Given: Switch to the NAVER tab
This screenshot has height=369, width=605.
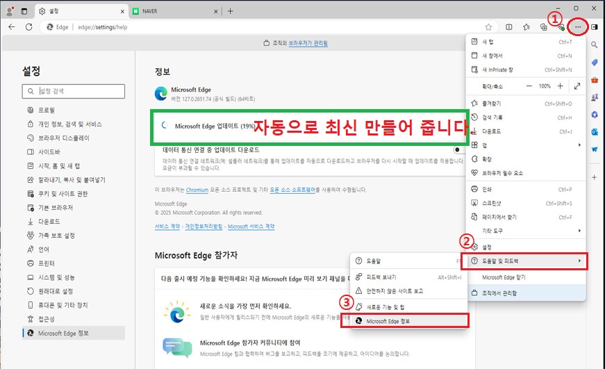Looking at the screenshot, I should 176,11.
